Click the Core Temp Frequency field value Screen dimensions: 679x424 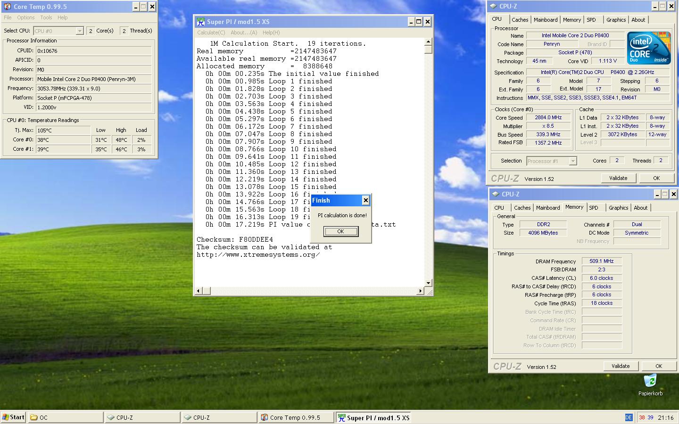click(x=94, y=89)
